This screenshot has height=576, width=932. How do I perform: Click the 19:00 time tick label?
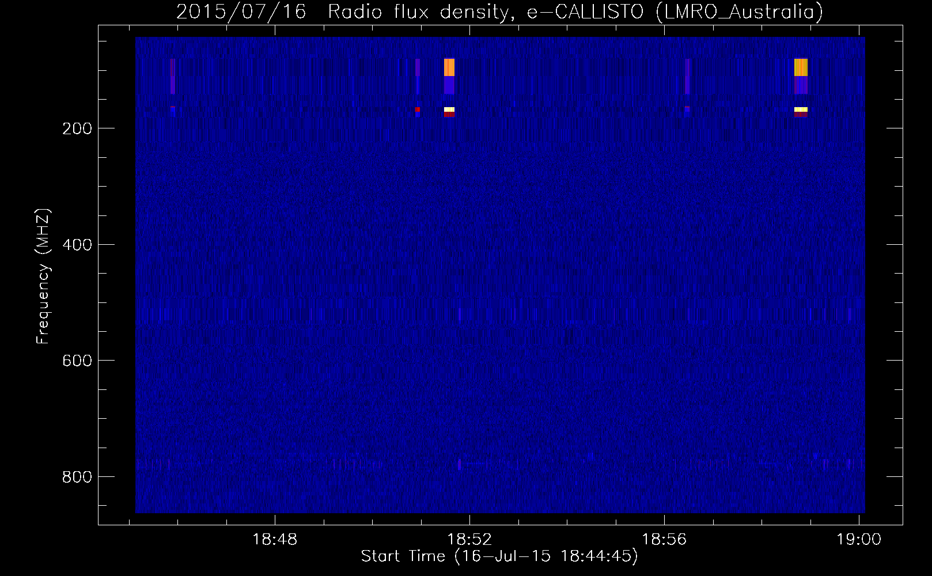[x=859, y=540]
